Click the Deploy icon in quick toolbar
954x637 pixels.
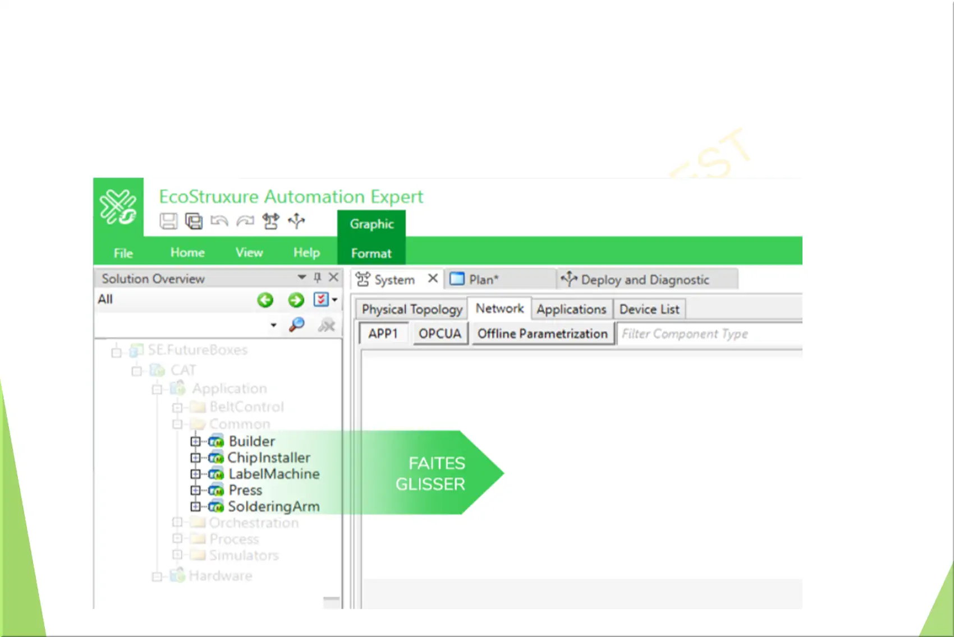click(x=296, y=221)
